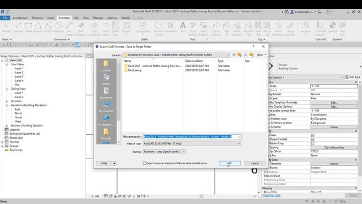Click the Check Spelling tool

pyautogui.click(x=192, y=29)
